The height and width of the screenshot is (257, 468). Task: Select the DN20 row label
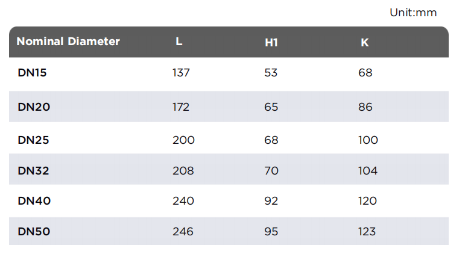pos(34,107)
